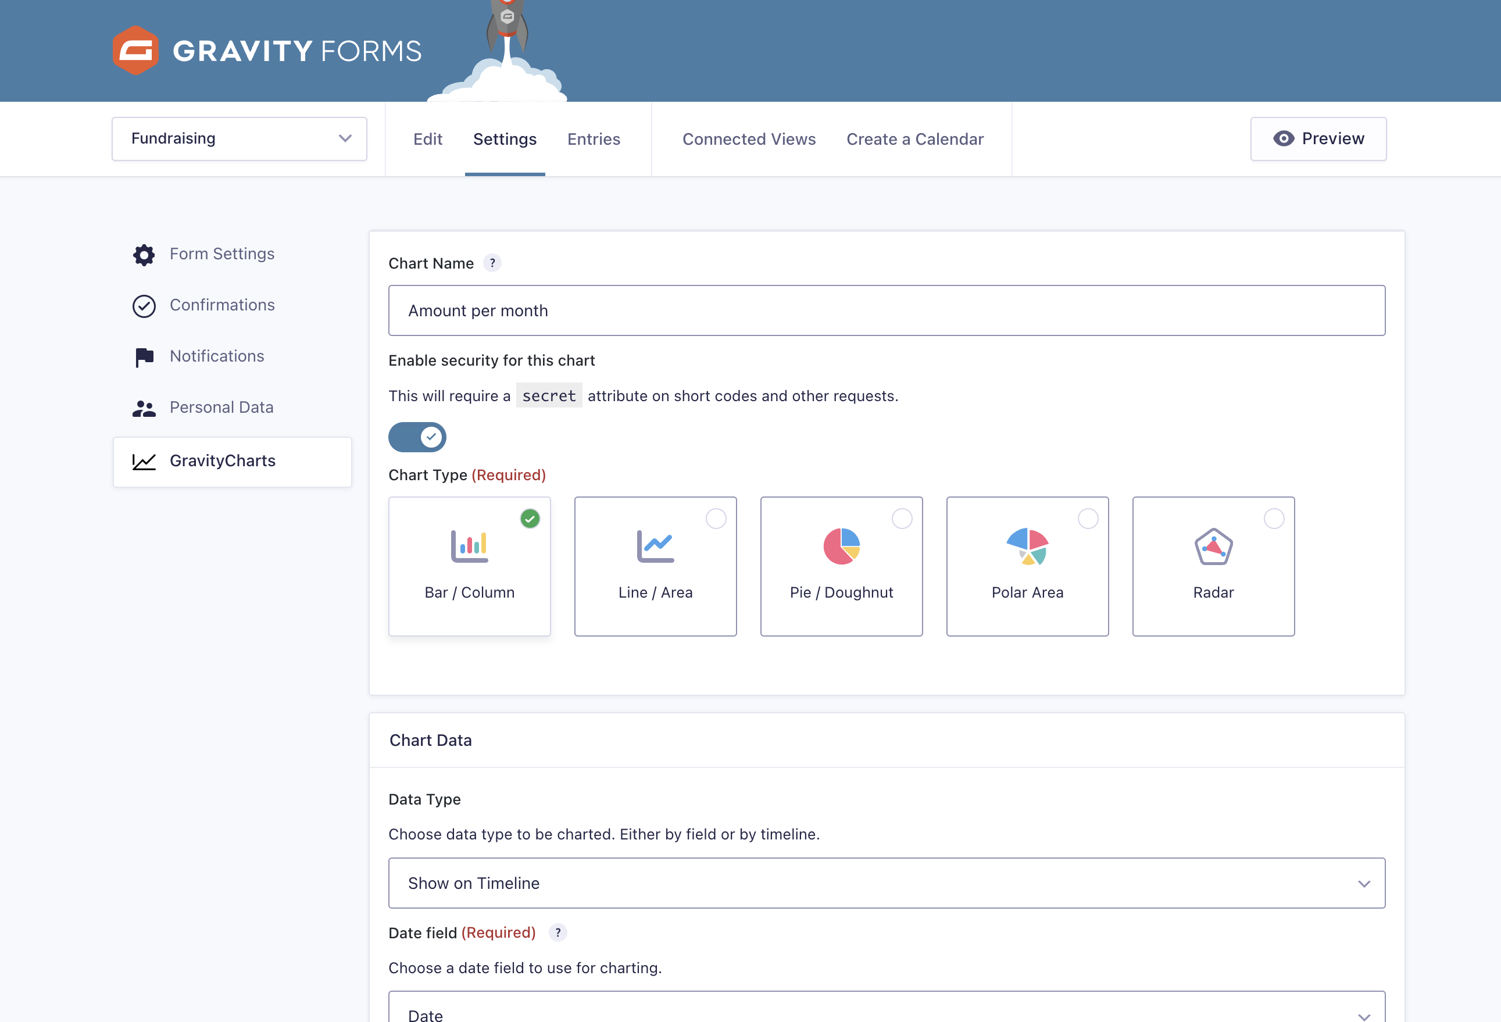Click the Polar Area label text
1501x1022 pixels.
1027,592
